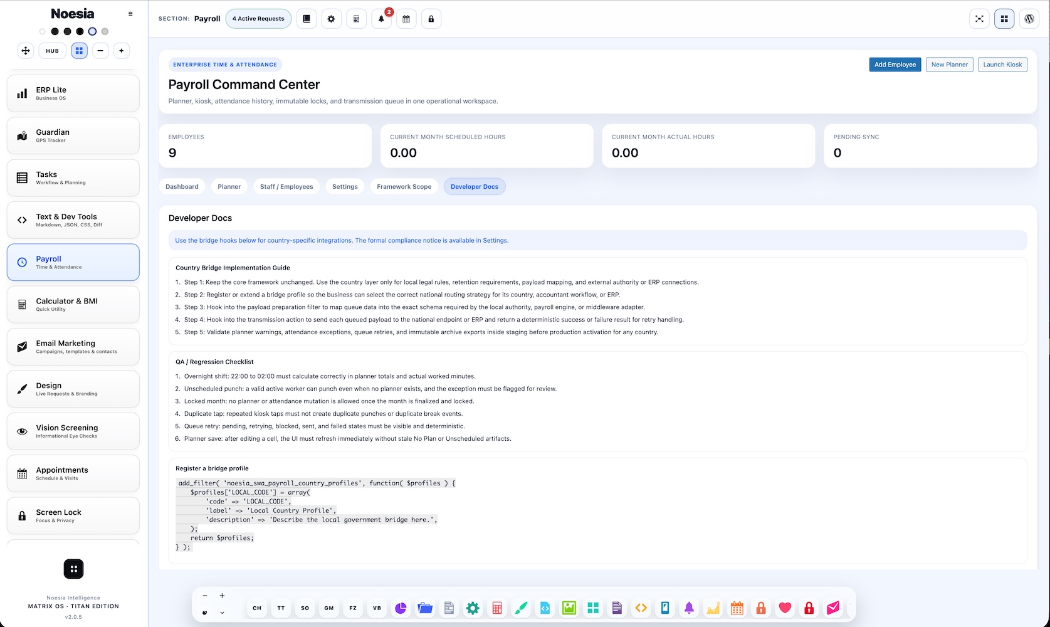Open the orange calendar dock icon
This screenshot has width=1050, height=627.
click(737, 608)
